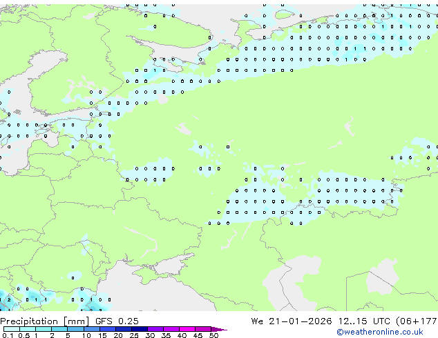The width and height of the screenshot is (438, 338).
Task: Click the 15–20 mm legend color swatch
Action: [107, 329]
